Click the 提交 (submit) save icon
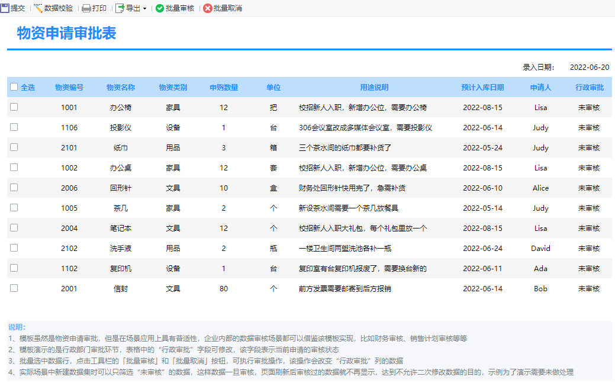The width and height of the screenshot is (615, 383). click(x=5, y=8)
